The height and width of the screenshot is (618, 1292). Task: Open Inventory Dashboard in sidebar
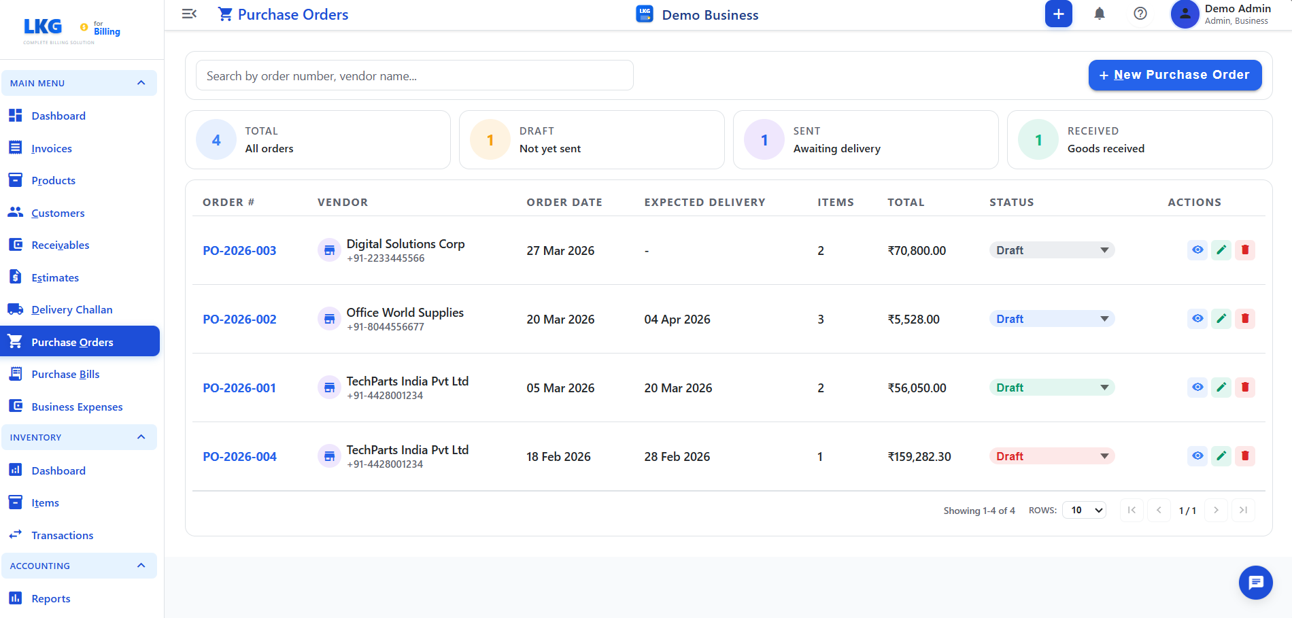point(79,470)
